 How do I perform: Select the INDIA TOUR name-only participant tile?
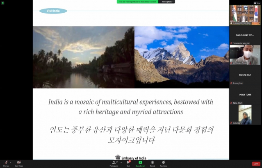pos(245,95)
